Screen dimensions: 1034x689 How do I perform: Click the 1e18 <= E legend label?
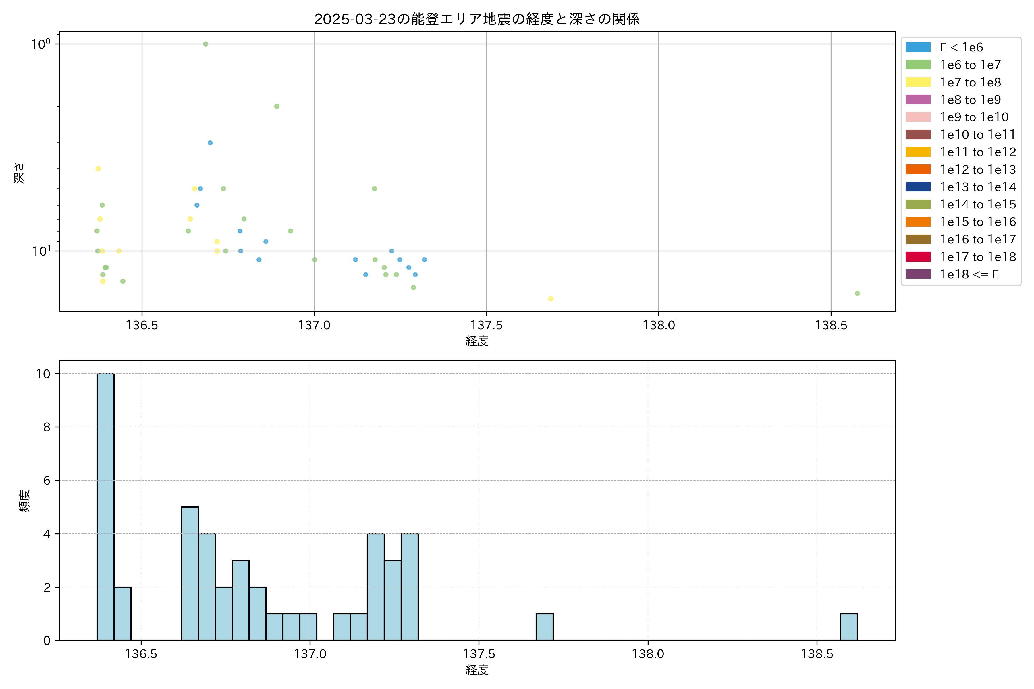(x=969, y=275)
